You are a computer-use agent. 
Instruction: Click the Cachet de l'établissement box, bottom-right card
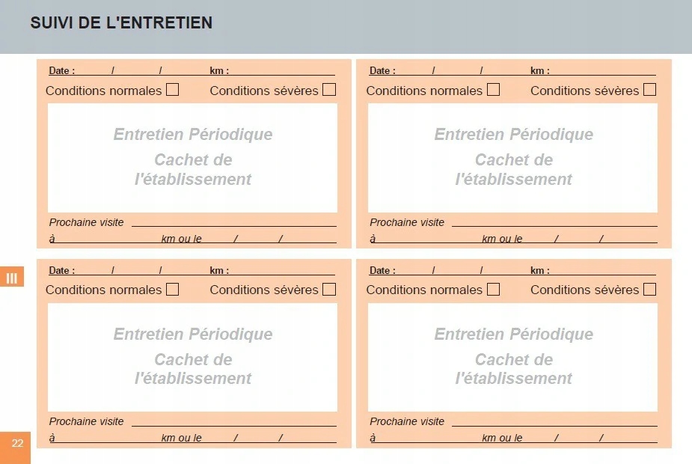click(x=513, y=357)
